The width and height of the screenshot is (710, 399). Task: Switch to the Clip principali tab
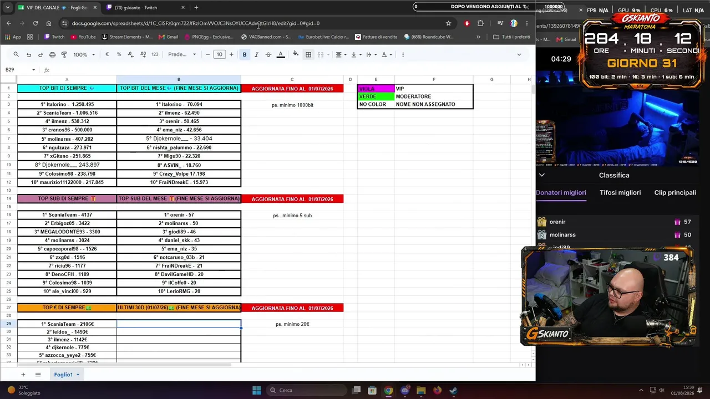(675, 193)
